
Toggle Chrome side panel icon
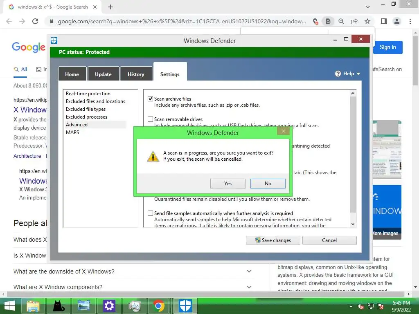click(384, 21)
